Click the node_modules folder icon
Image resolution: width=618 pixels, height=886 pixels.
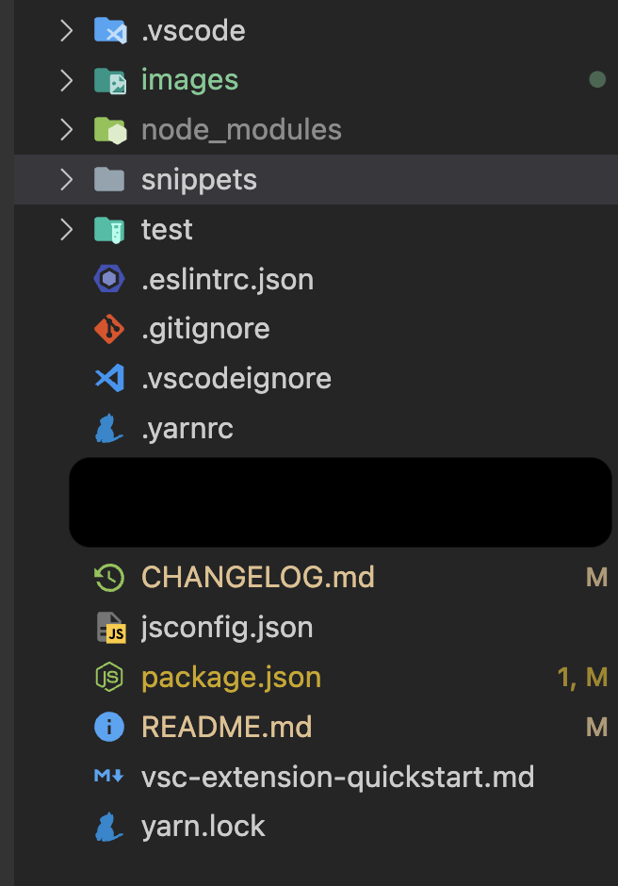point(110,130)
